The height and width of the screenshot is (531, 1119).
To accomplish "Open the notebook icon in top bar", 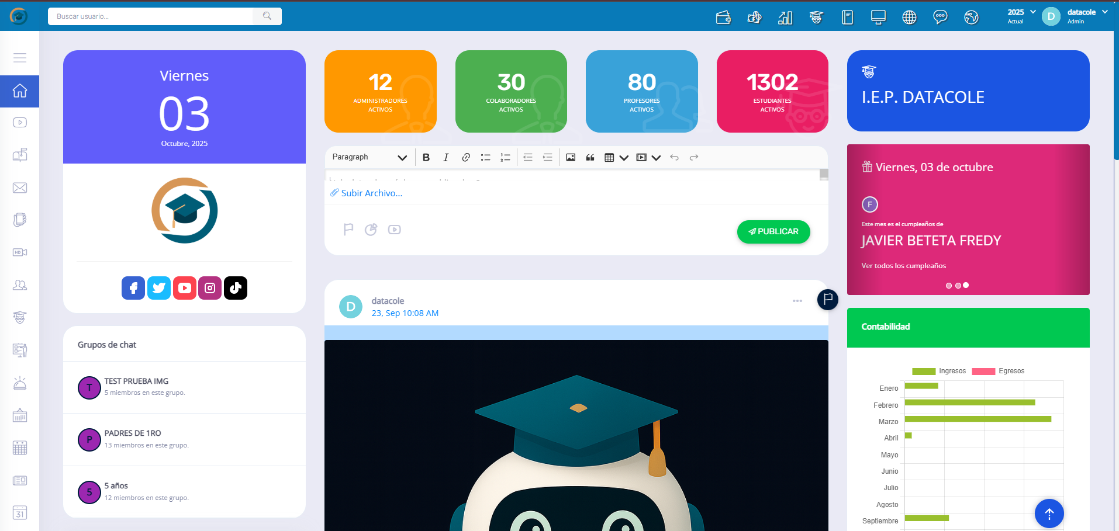I will point(847,18).
